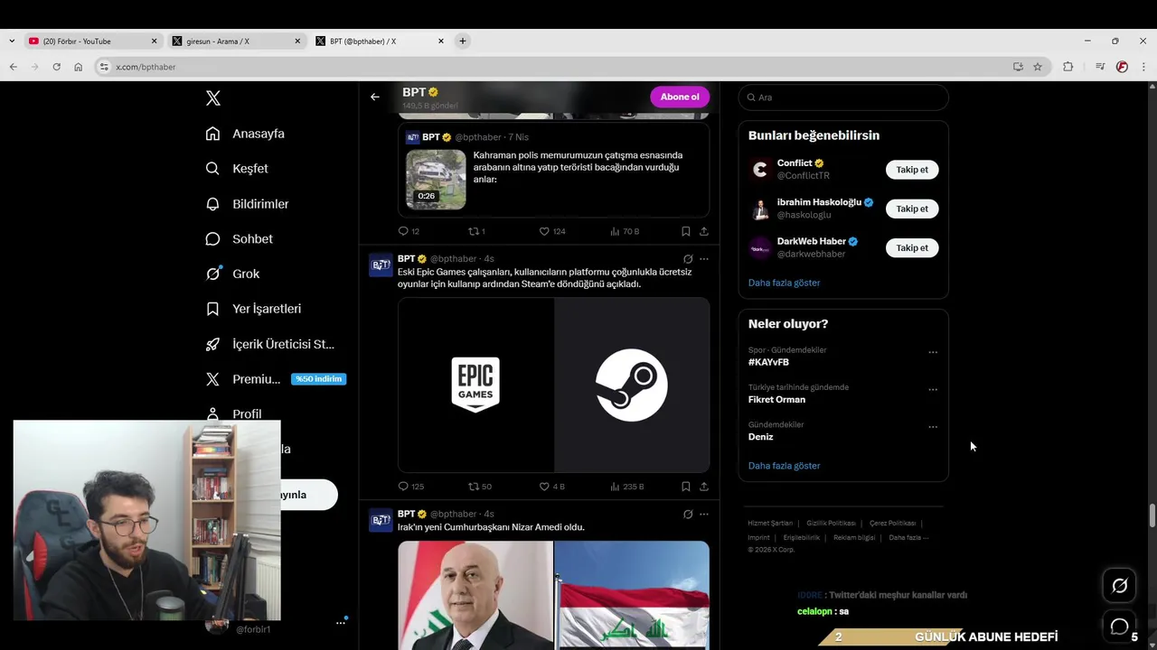Image resolution: width=1157 pixels, height=650 pixels.
Task: Open Premium sidebar item
Action: pos(276,379)
